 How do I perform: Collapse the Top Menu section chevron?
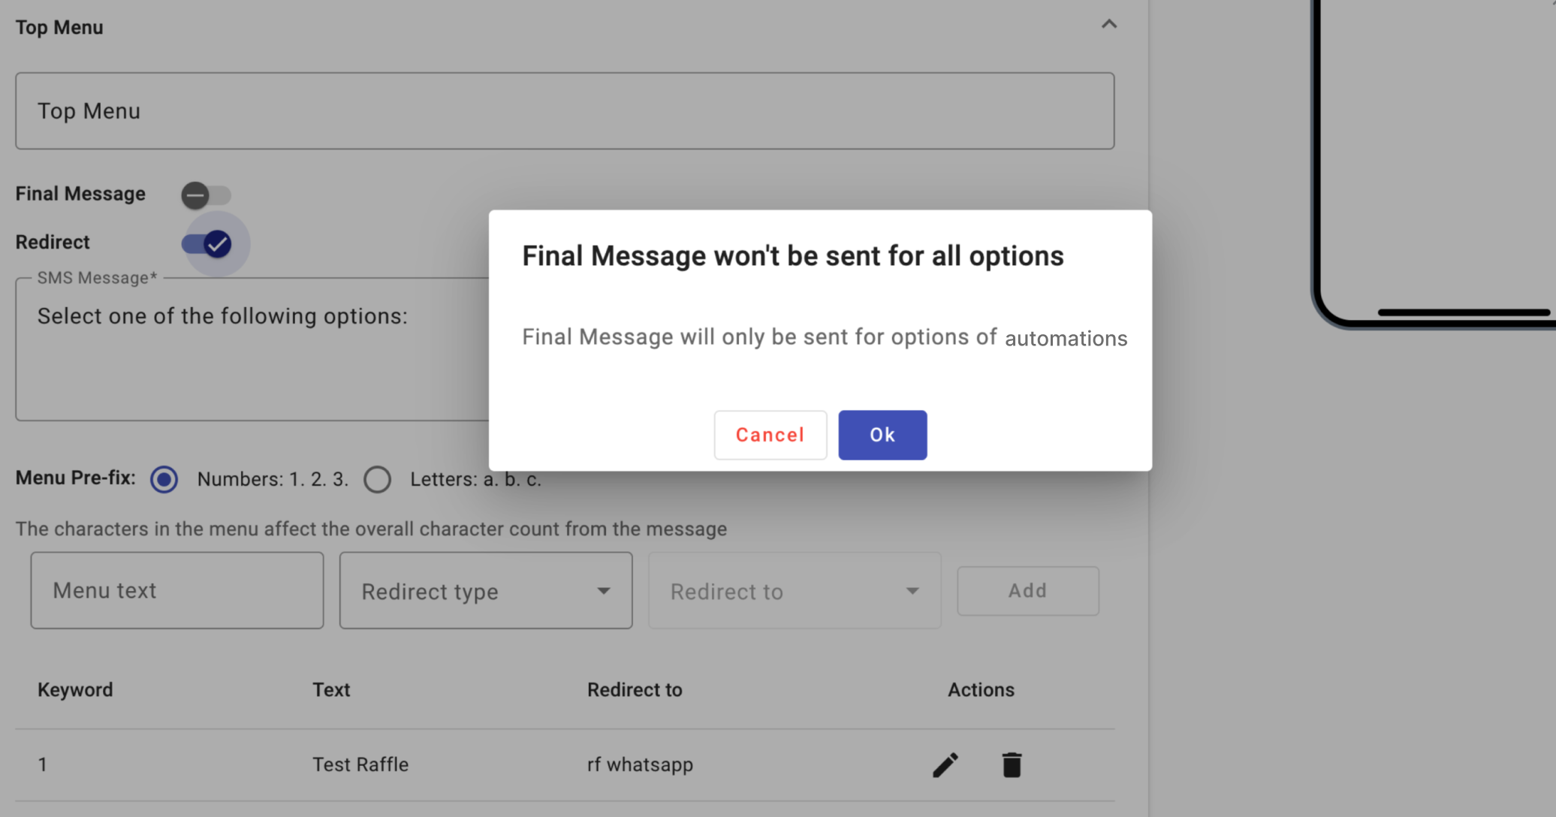point(1109,24)
